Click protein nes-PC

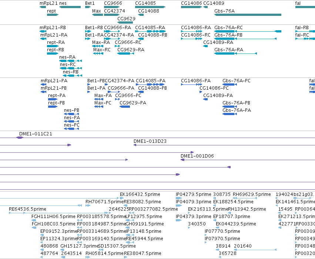pyautogui.click(x=72, y=125)
